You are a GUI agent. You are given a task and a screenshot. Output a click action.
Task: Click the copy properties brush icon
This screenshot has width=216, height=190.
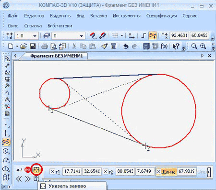(x=104, y=46)
